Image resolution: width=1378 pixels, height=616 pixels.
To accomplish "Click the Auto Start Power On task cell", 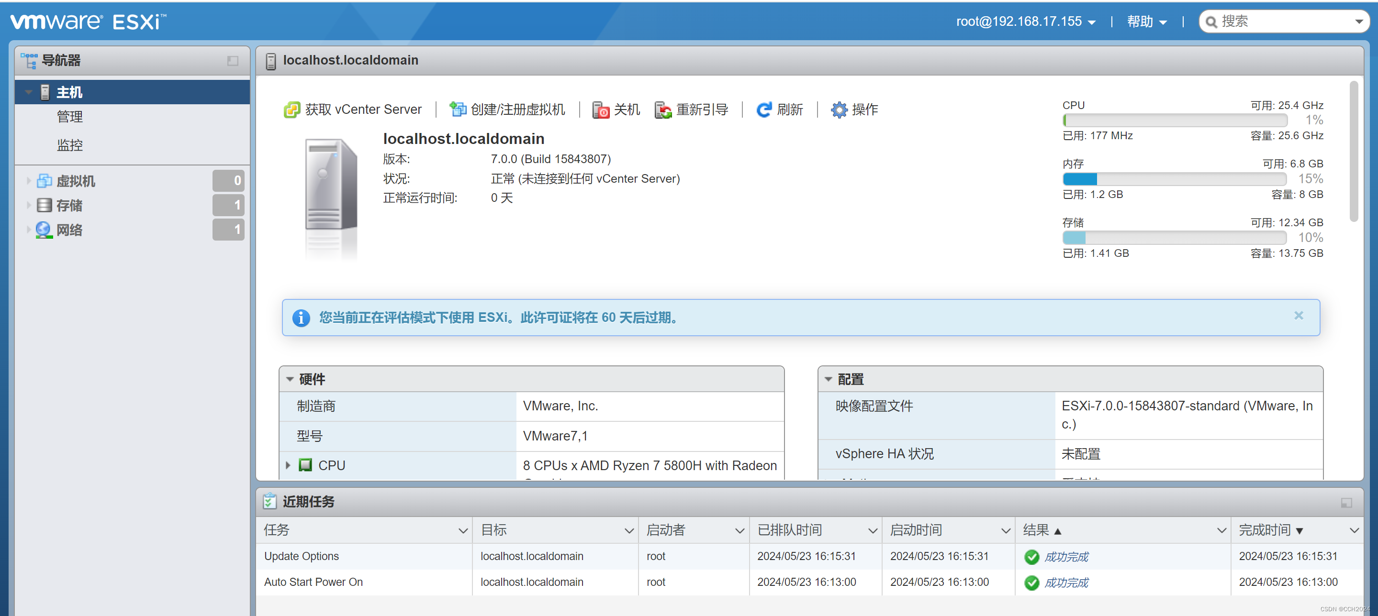I will tap(364, 582).
